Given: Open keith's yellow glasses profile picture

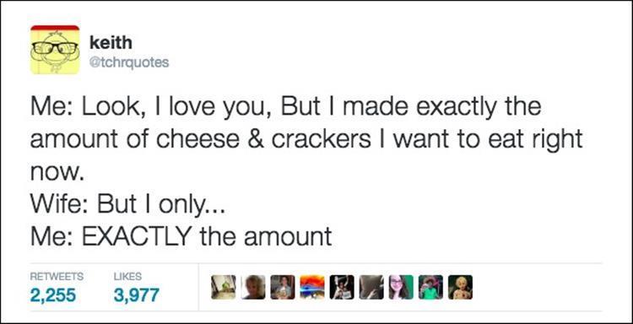Looking at the screenshot, I should point(55,50).
